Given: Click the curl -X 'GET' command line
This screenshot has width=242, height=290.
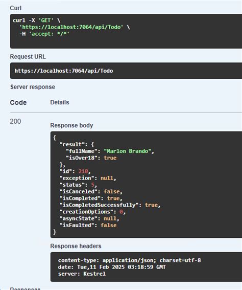Looking at the screenshot, I should pyautogui.click(x=37, y=20).
